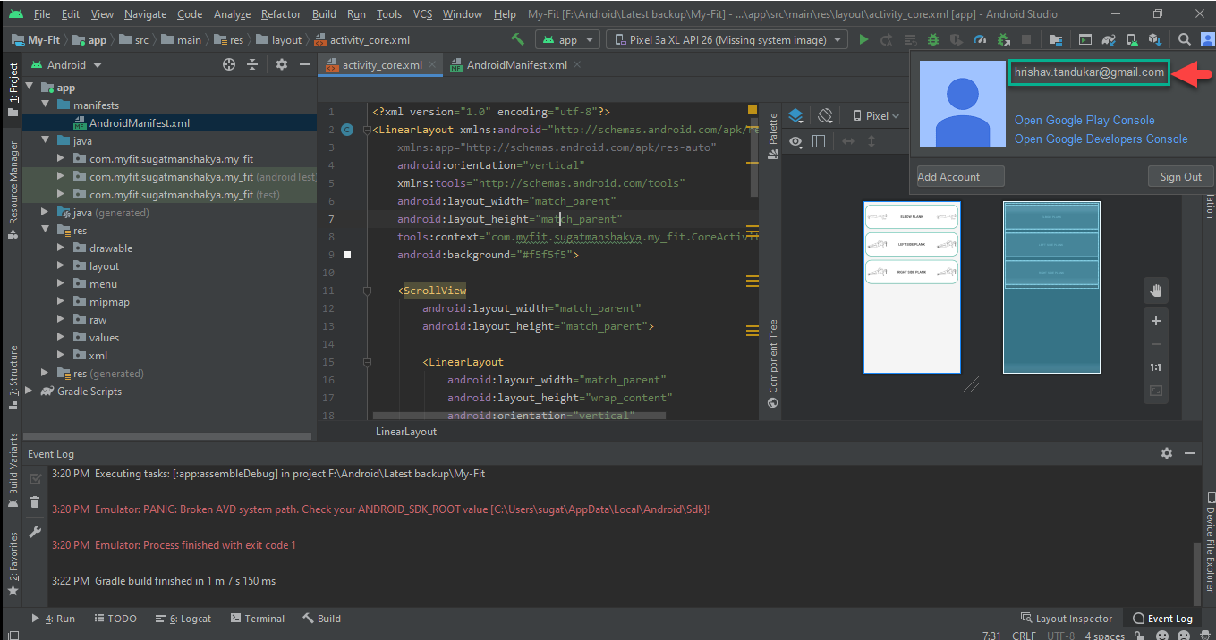Image resolution: width=1216 pixels, height=640 pixels.
Task: Click the Search Everywhere magnifier icon
Action: (1184, 39)
